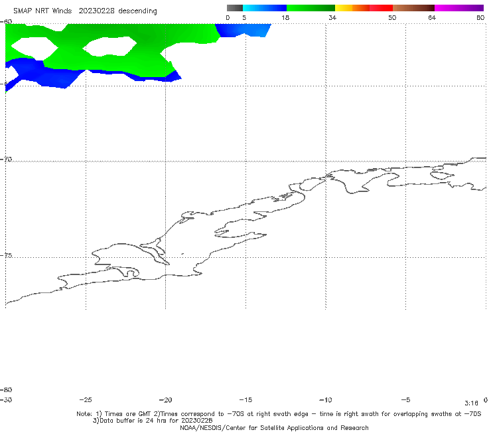The width and height of the screenshot is (491, 432).
Task: Click the note line about GMT times
Action: pyautogui.click(x=279, y=414)
